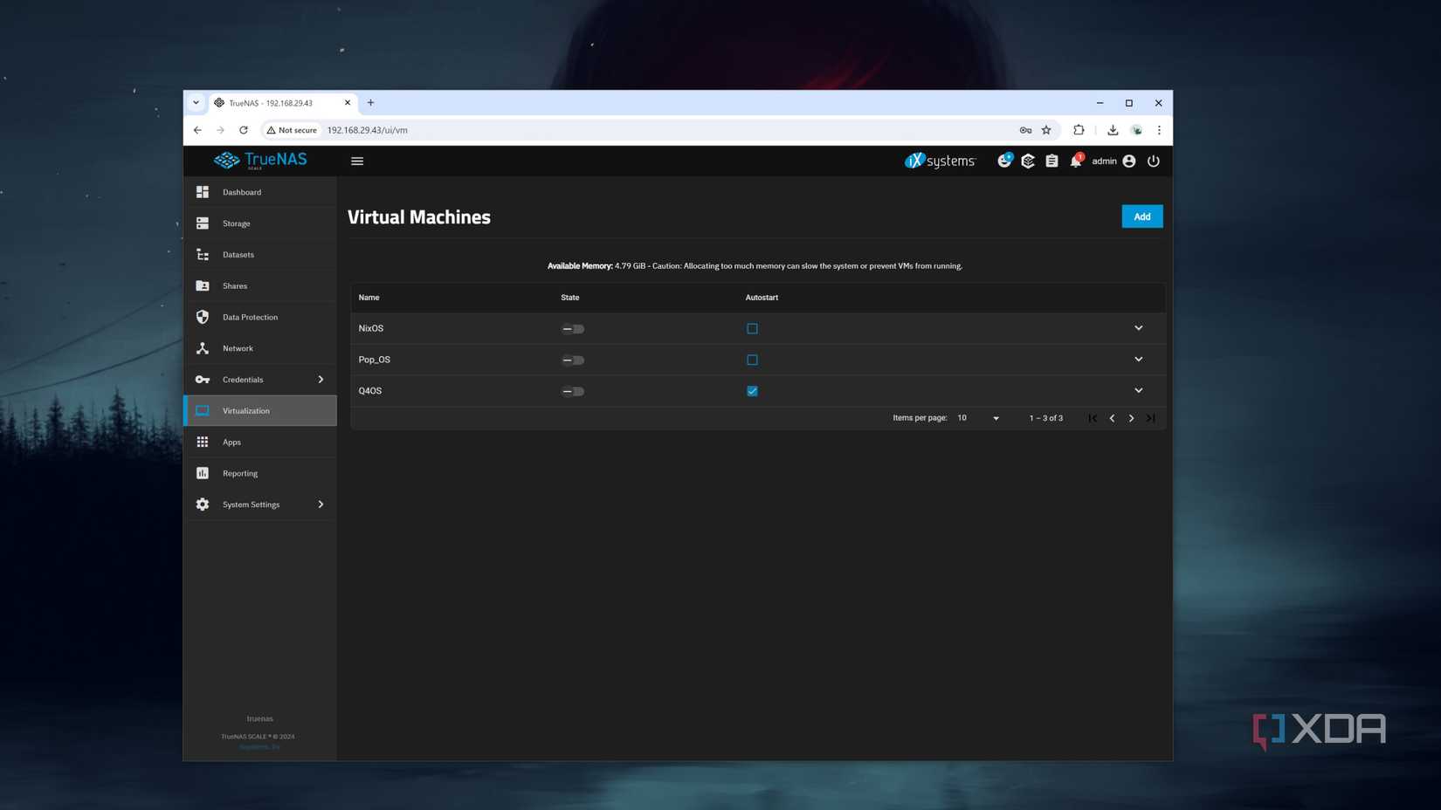Viewport: 1441px width, 810px height.
Task: Go to next page of VM list
Action: 1131,419
